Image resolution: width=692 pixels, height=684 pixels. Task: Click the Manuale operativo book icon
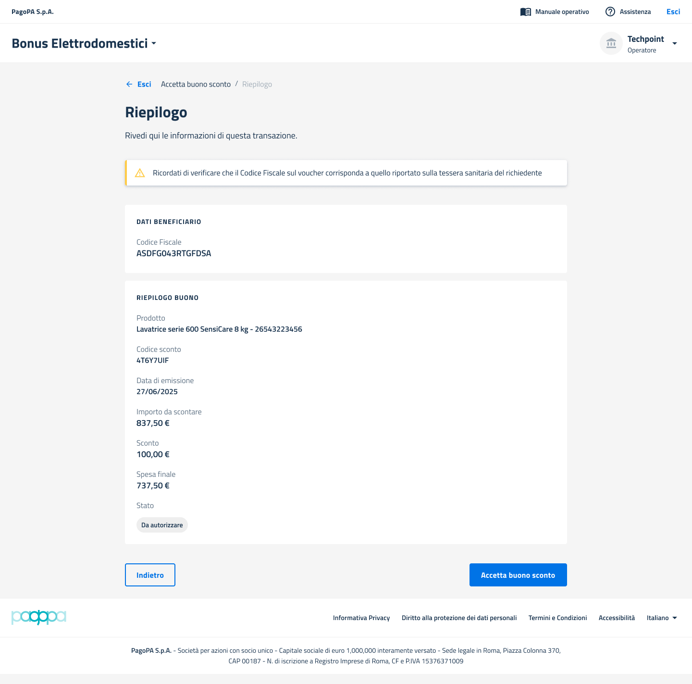pyautogui.click(x=525, y=12)
